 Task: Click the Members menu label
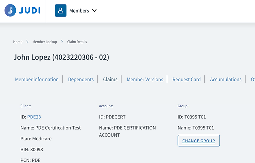[x=79, y=11]
